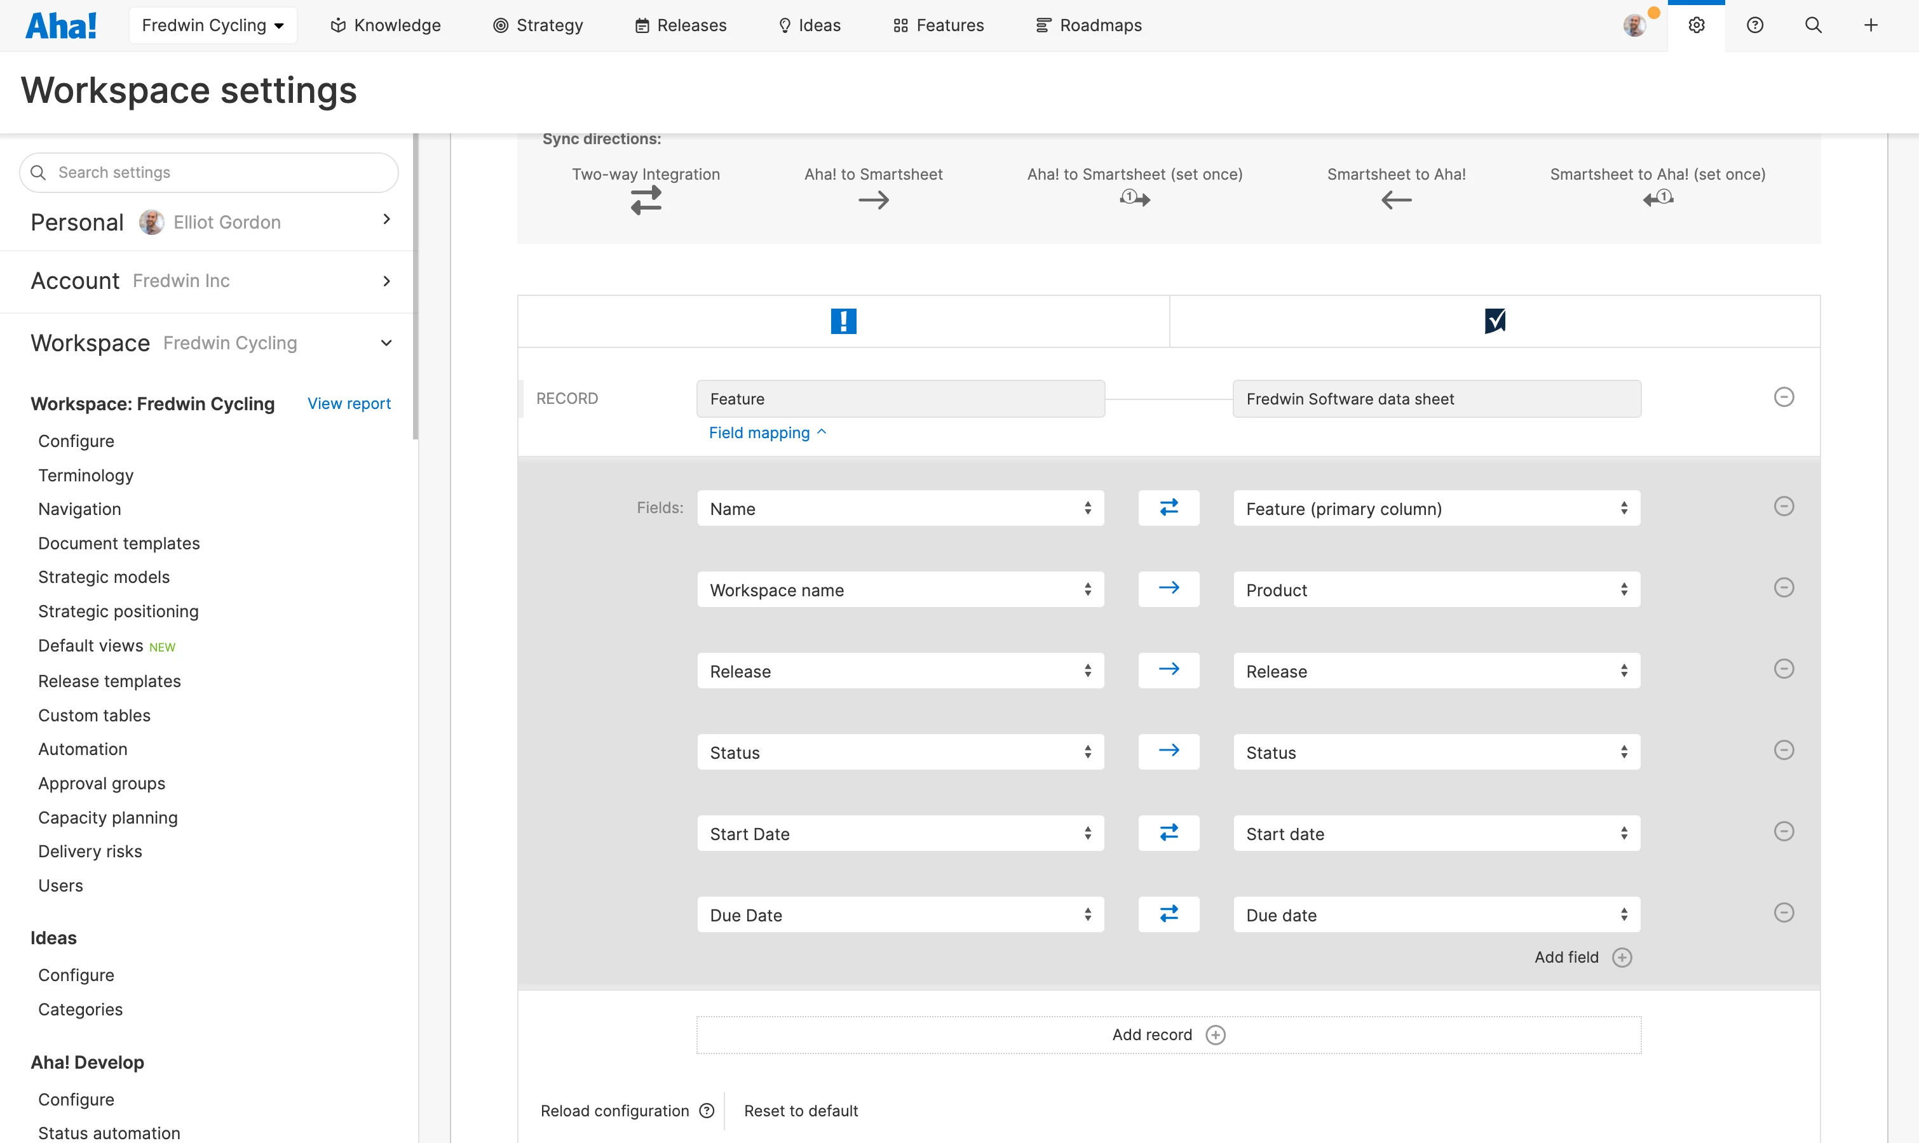1919x1143 pixels.
Task: Toggle sync direction for Status field
Action: click(1169, 751)
